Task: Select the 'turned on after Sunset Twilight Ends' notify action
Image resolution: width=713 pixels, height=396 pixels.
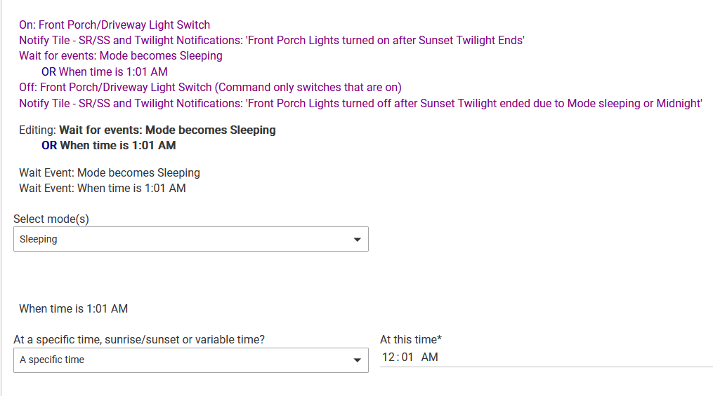Action: (x=271, y=41)
